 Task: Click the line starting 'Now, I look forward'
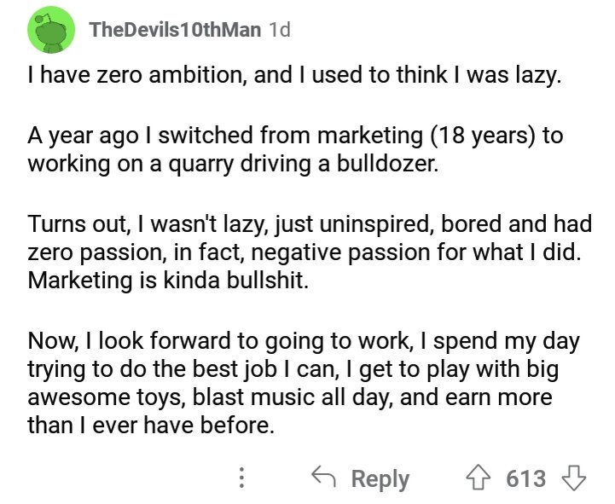coord(304,341)
